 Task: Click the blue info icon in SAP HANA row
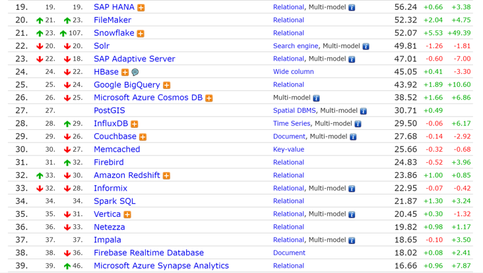pos(352,8)
